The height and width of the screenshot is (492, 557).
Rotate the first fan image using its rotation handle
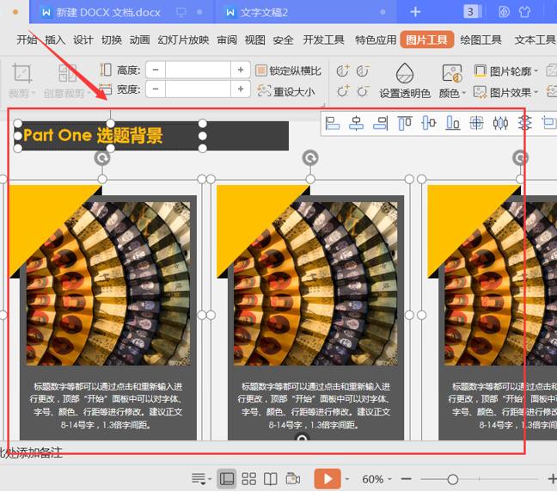tap(102, 158)
